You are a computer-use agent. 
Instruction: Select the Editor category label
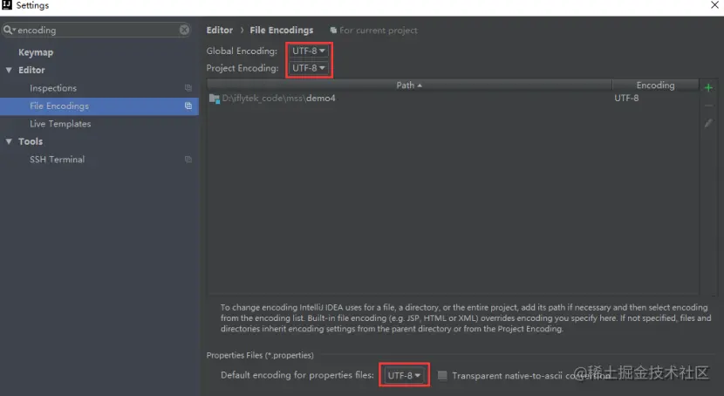click(x=31, y=70)
